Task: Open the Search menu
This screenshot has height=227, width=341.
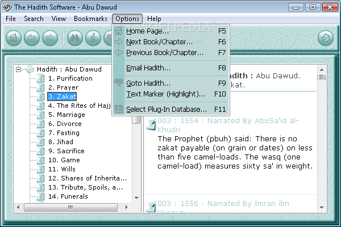Action: [x=34, y=19]
